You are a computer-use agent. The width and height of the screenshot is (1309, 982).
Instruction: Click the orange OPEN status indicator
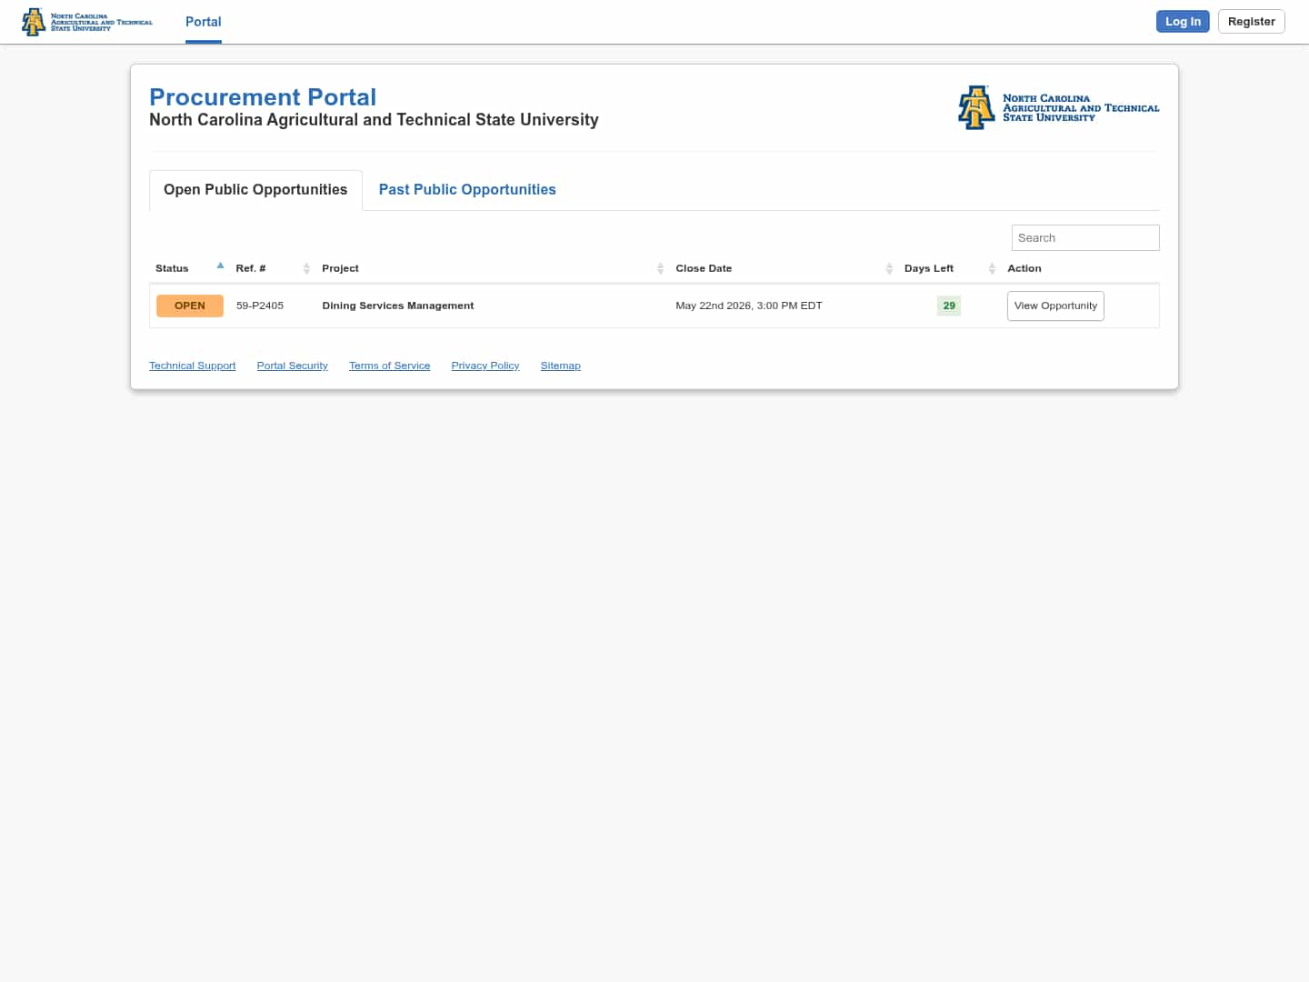click(x=190, y=306)
